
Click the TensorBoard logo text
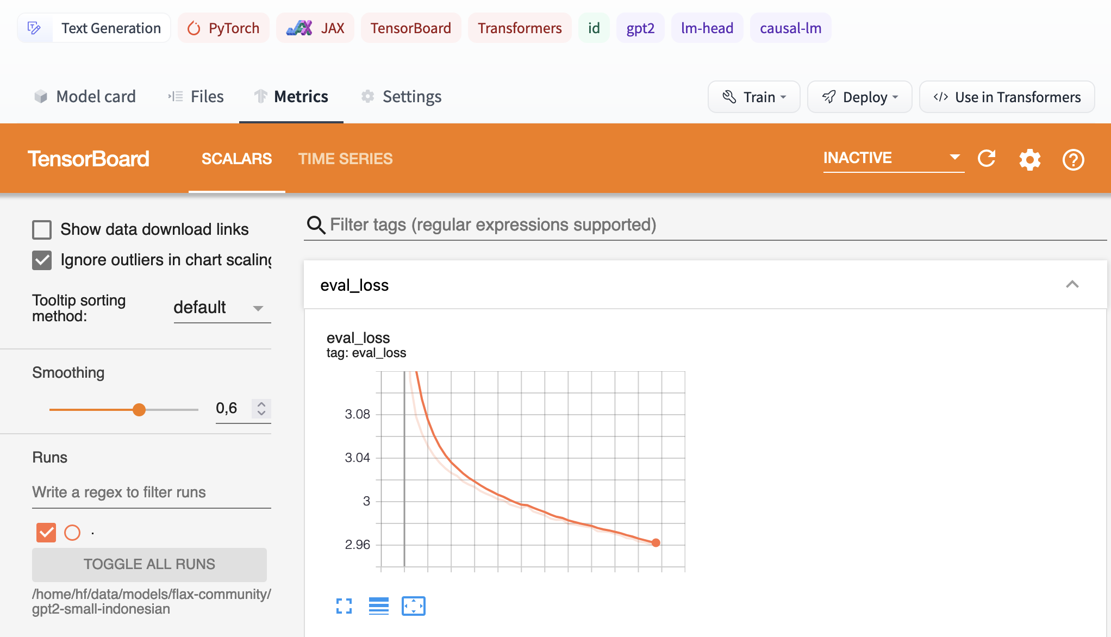[x=89, y=159]
